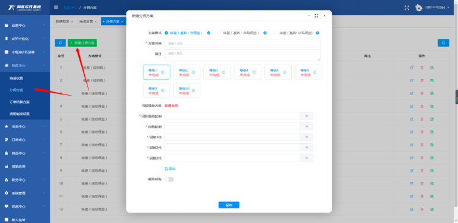The image size is (458, 223).
Task: Close the 数据概览 tab with its X
Action: (72, 21)
